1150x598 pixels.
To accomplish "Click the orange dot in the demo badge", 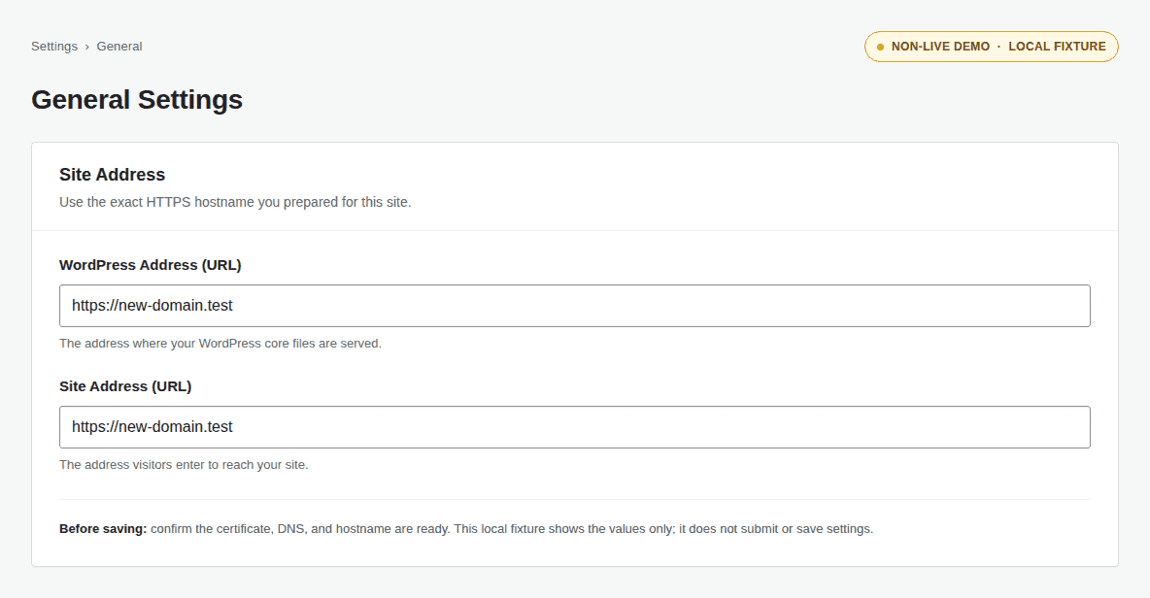I will [x=880, y=47].
